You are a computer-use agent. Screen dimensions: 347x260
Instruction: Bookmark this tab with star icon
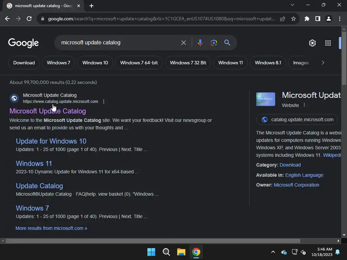click(x=293, y=19)
